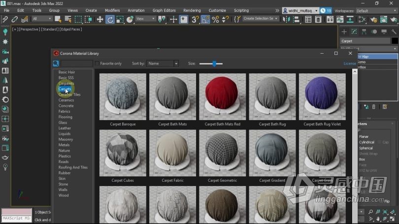Expand the Modifier List dropdown

pyautogui.click(x=369, y=49)
